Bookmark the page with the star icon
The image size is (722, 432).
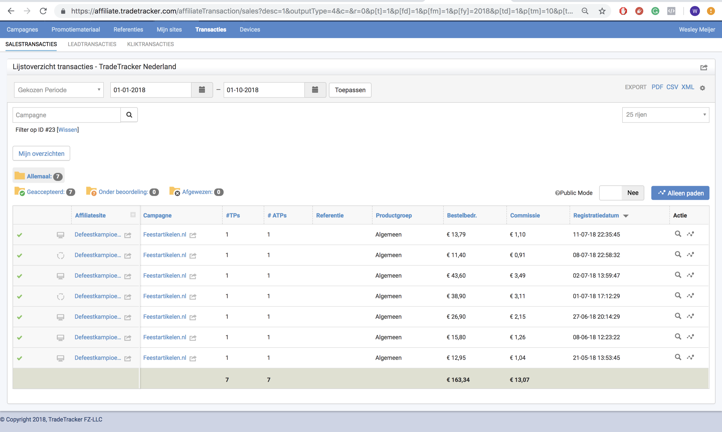(x=602, y=11)
